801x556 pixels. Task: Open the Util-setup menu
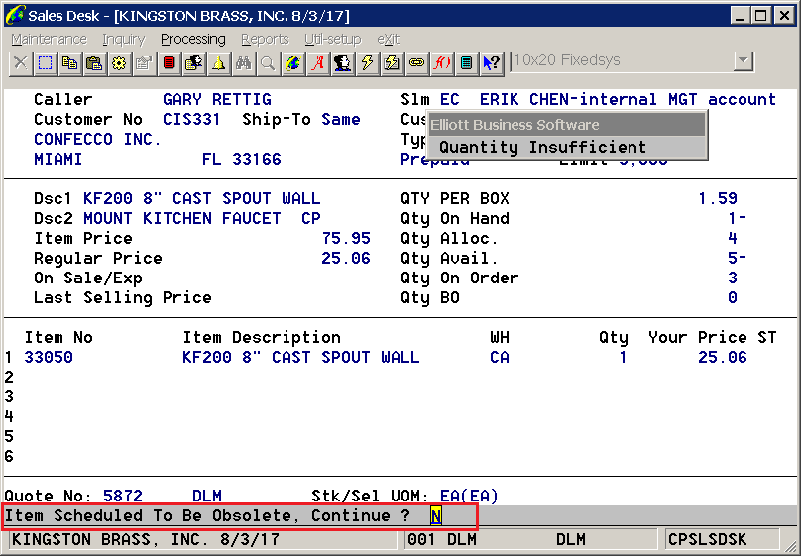click(x=332, y=40)
